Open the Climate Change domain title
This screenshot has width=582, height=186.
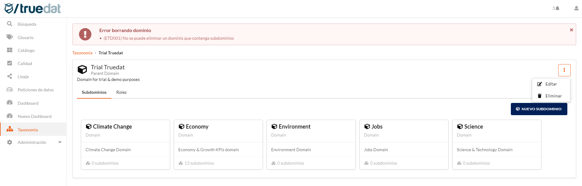pyautogui.click(x=112, y=126)
